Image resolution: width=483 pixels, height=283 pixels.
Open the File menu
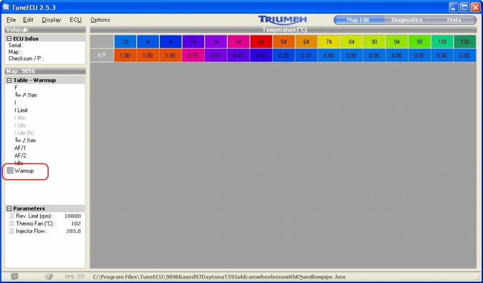[x=11, y=20]
